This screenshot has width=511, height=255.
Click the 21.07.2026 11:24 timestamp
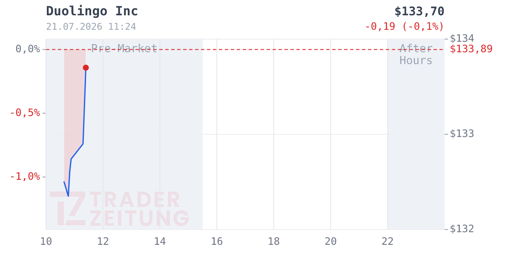pyautogui.click(x=91, y=27)
